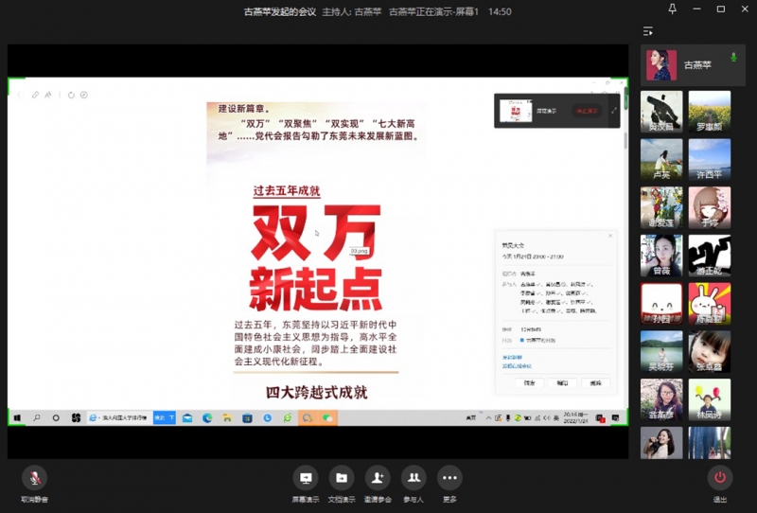This screenshot has height=513, width=757.
Task: Select the pink cartoon girl avatar thumbnail
Action: coord(709,207)
